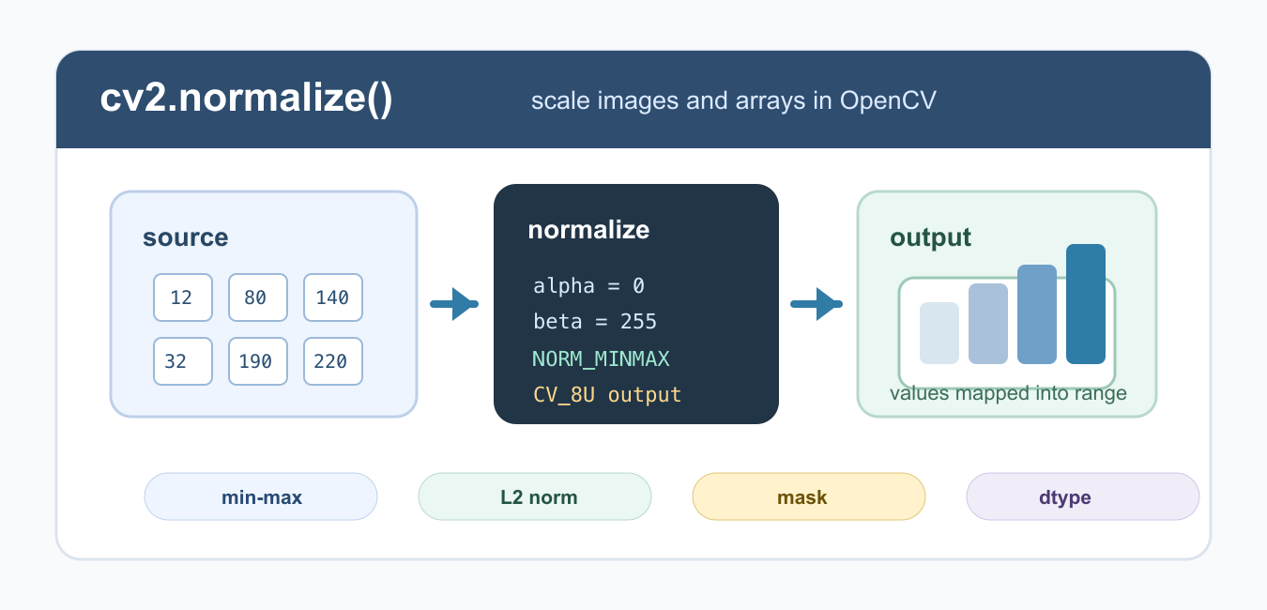Viewport: 1267px width, 610px height.
Task: Click the output panel heading
Action: 930,237
